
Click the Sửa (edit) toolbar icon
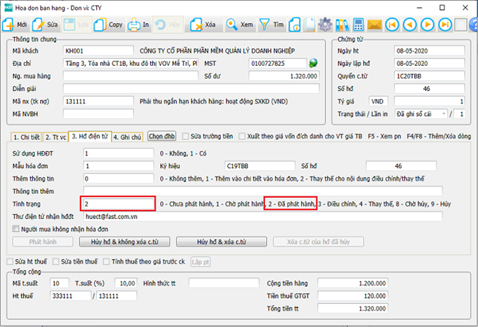pyautogui.click(x=39, y=25)
